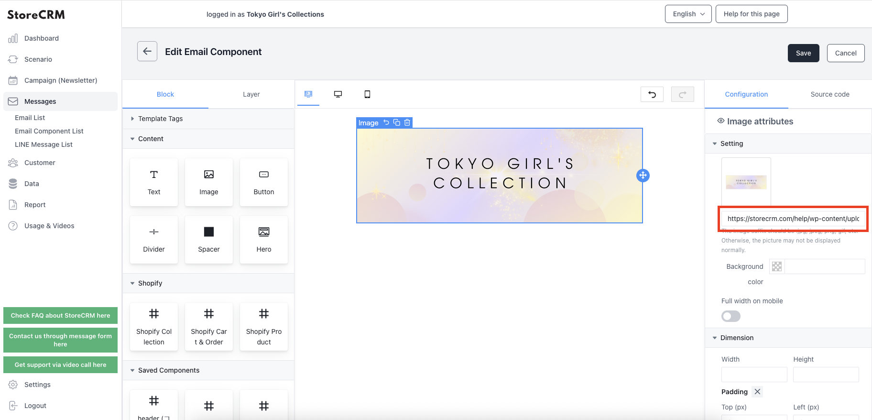The height and width of the screenshot is (420, 872).
Task: Click the Height input field
Action: pyautogui.click(x=826, y=375)
